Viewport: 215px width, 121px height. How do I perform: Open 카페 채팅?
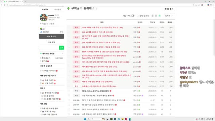click(x=51, y=42)
